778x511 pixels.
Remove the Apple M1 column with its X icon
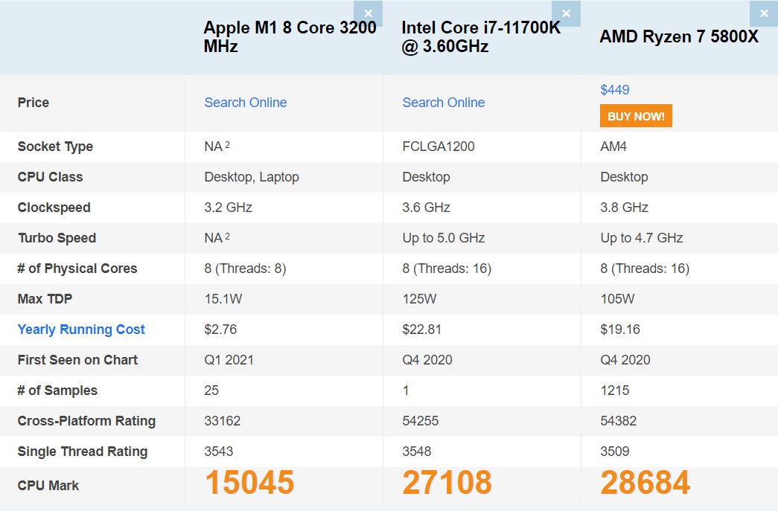pyautogui.click(x=369, y=13)
